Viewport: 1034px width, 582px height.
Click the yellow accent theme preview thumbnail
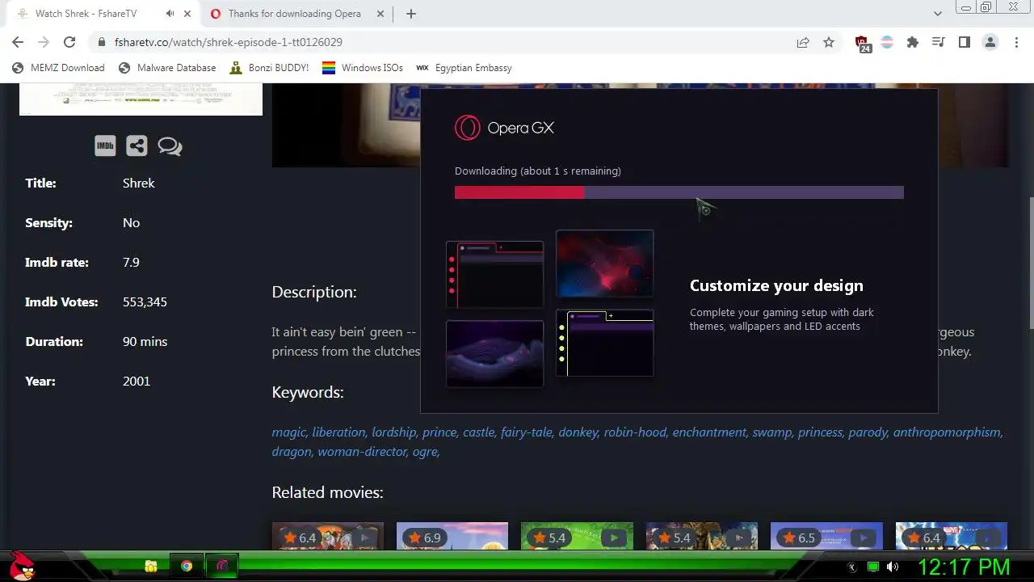click(x=604, y=343)
